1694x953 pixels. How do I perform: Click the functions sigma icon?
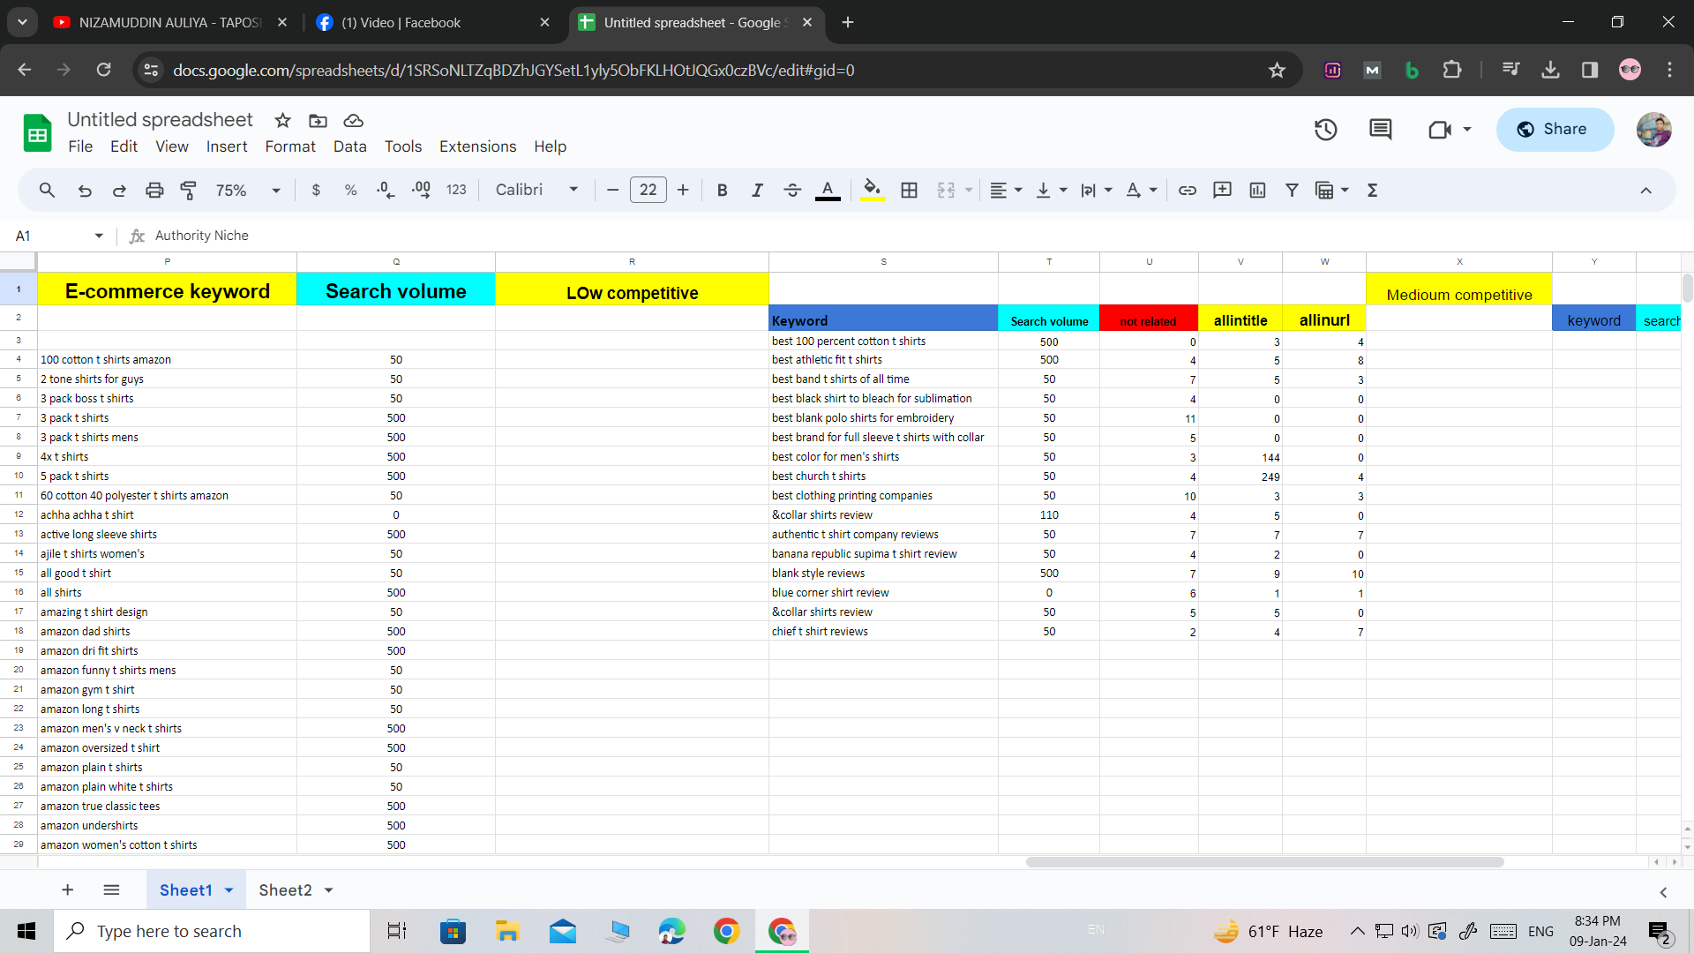1372,190
